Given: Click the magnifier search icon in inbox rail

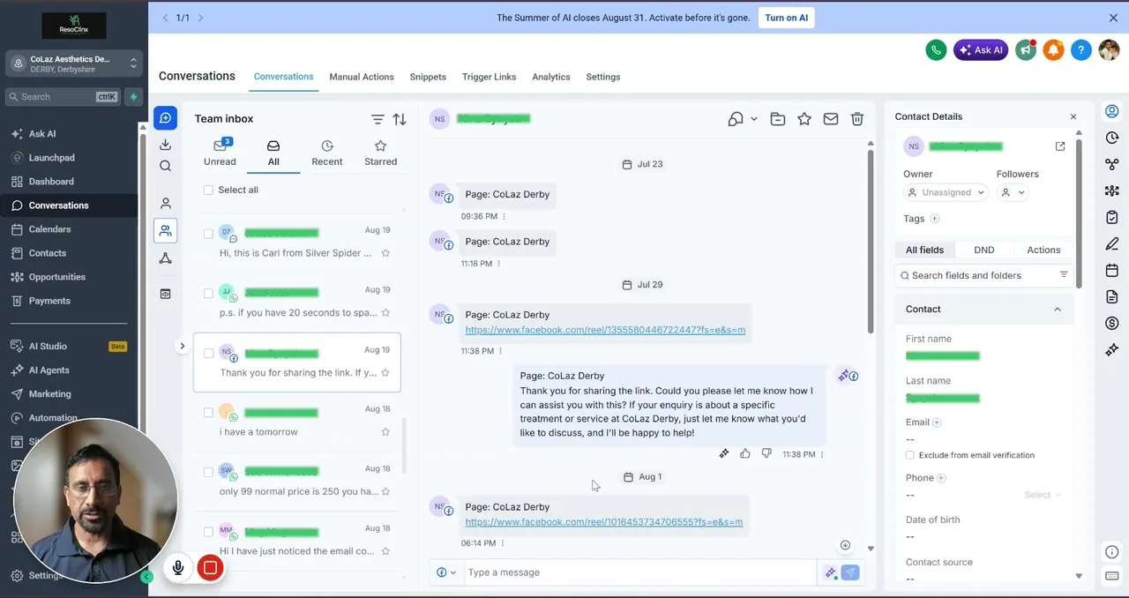Looking at the screenshot, I should [165, 166].
